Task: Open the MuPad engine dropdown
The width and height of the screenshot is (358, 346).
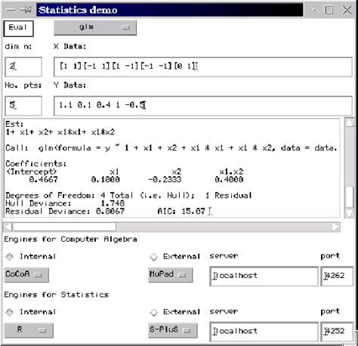Action: [x=171, y=274]
